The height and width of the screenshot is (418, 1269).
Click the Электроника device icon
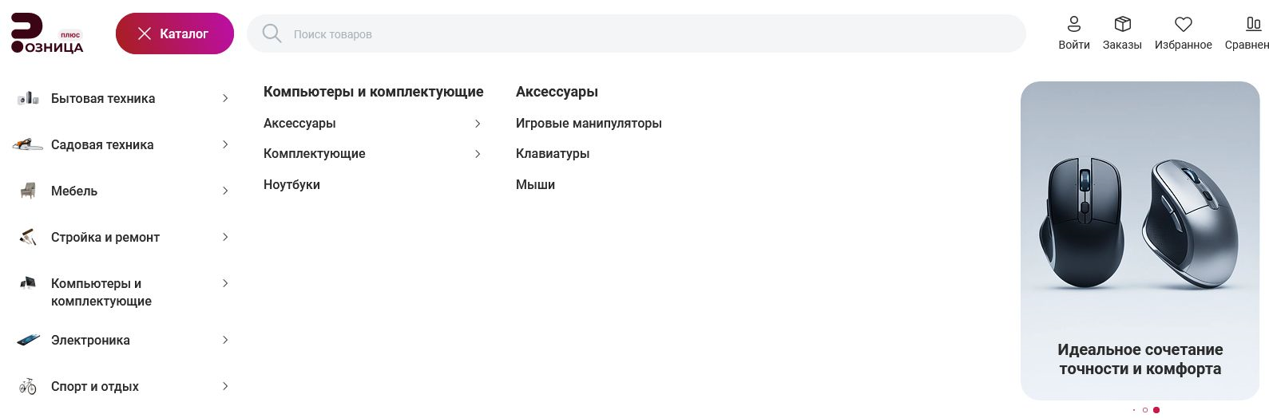28,340
